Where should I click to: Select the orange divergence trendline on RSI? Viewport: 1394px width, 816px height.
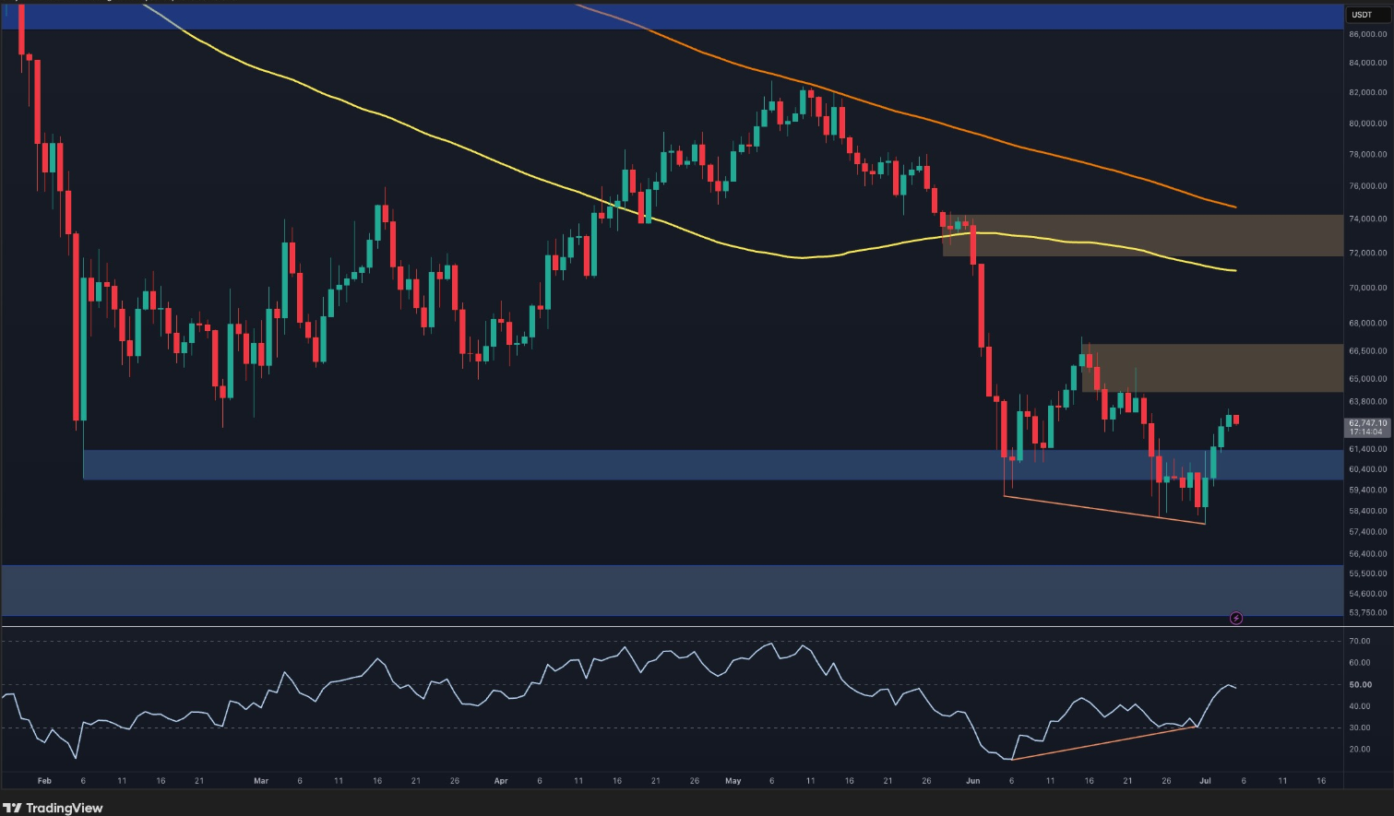pos(1103,743)
